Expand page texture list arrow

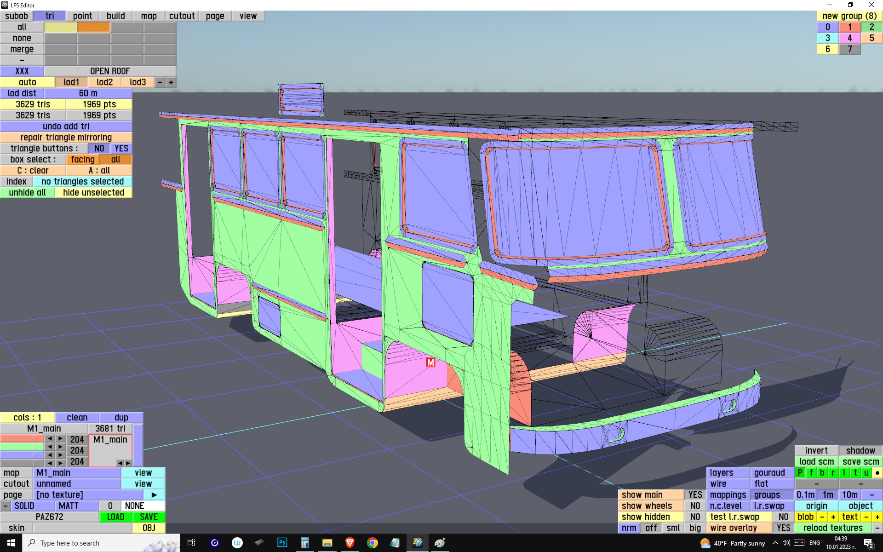coord(154,494)
